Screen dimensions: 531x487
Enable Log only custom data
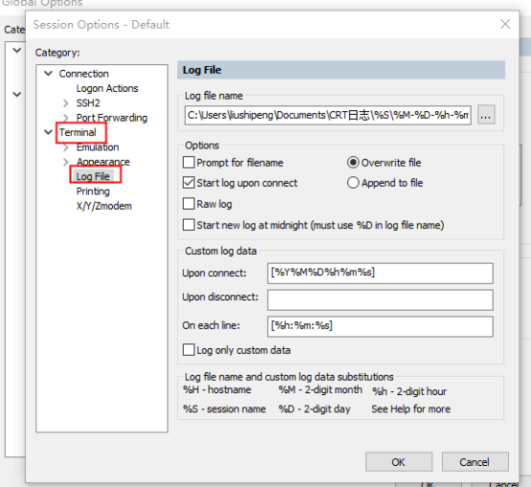(189, 349)
